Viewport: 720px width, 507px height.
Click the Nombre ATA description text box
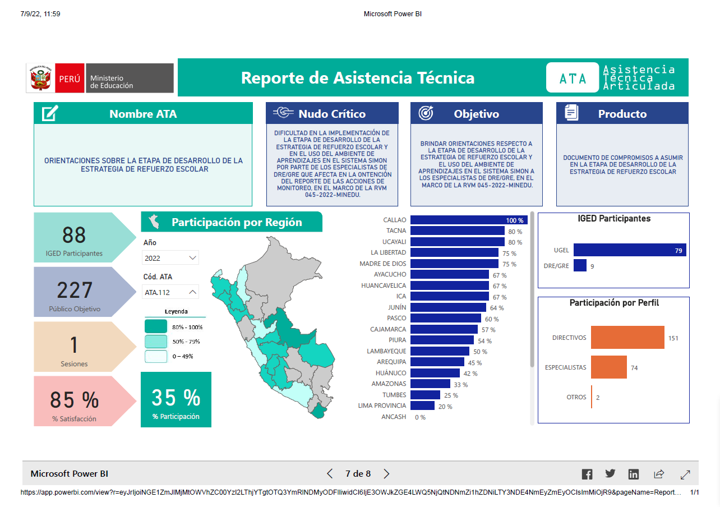click(x=143, y=165)
